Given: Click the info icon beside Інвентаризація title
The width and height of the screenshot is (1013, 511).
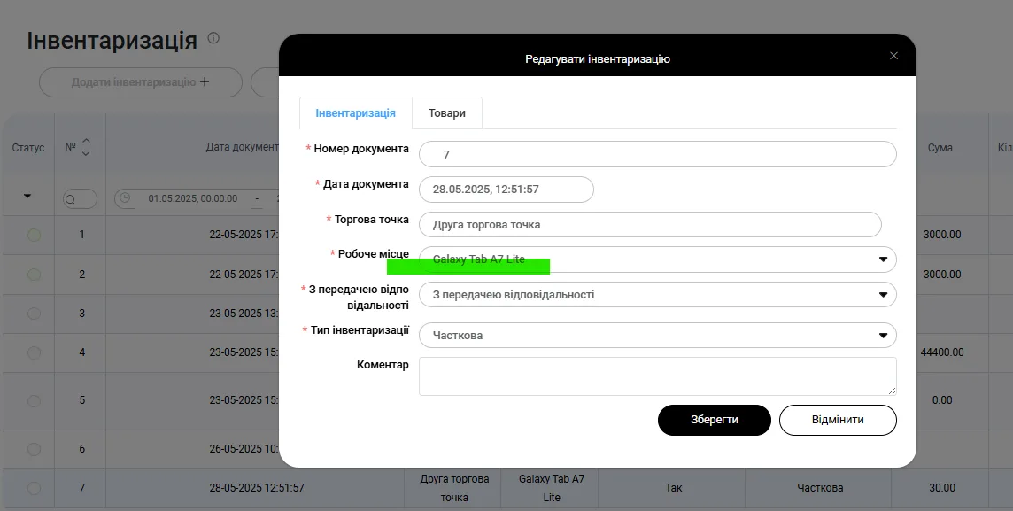Looking at the screenshot, I should point(213,38).
